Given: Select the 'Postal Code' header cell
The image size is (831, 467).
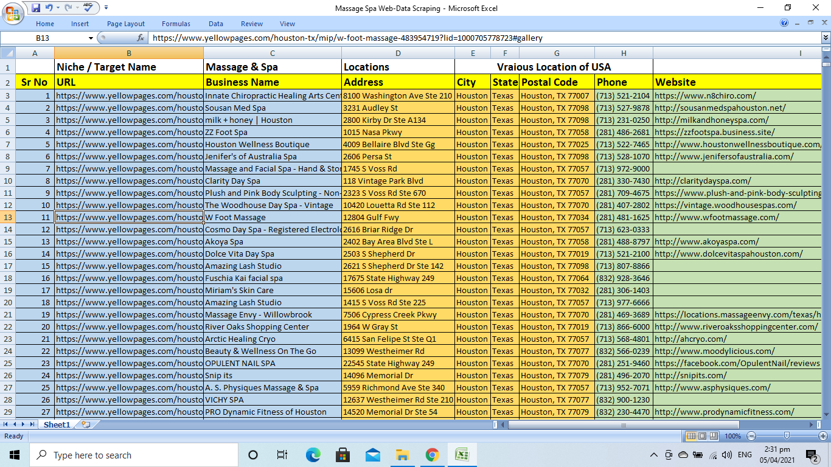Looking at the screenshot, I should pos(557,82).
